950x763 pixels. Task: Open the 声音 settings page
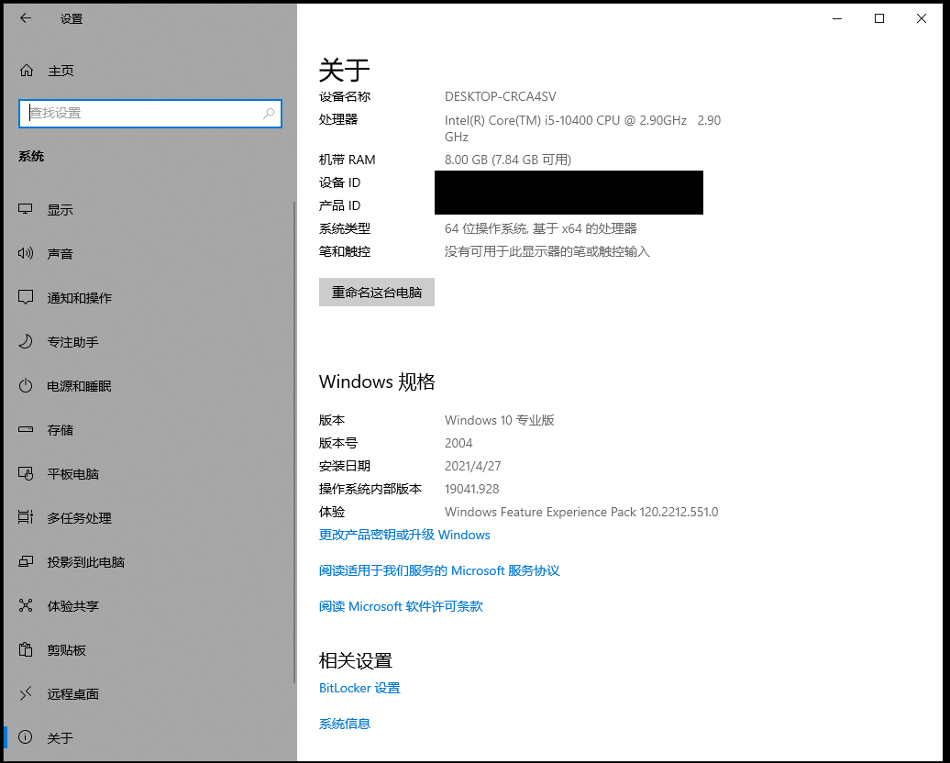(x=149, y=254)
